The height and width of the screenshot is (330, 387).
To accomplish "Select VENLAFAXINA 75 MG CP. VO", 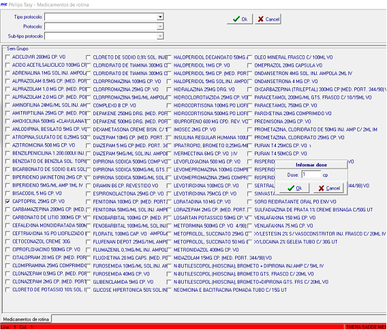I will tap(250, 226).
